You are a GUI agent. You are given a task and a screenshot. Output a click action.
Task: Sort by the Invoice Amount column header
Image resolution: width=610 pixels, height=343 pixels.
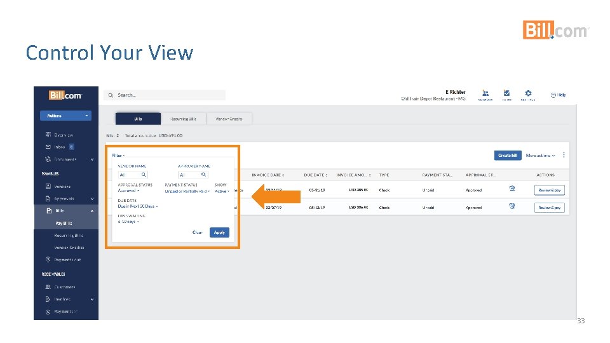(353, 175)
